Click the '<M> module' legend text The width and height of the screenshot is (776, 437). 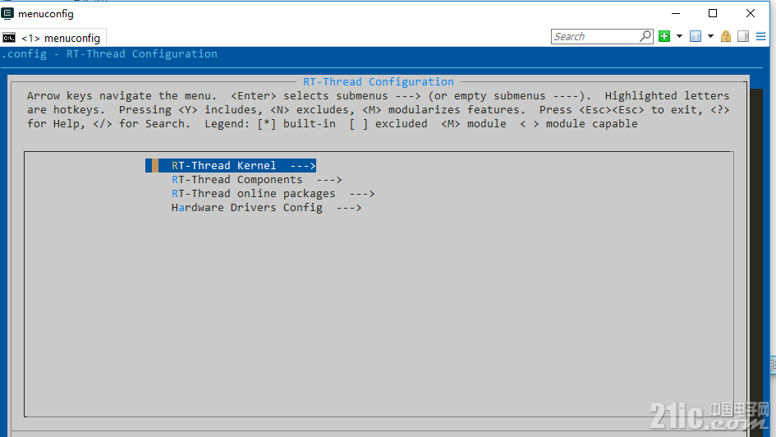click(x=474, y=124)
